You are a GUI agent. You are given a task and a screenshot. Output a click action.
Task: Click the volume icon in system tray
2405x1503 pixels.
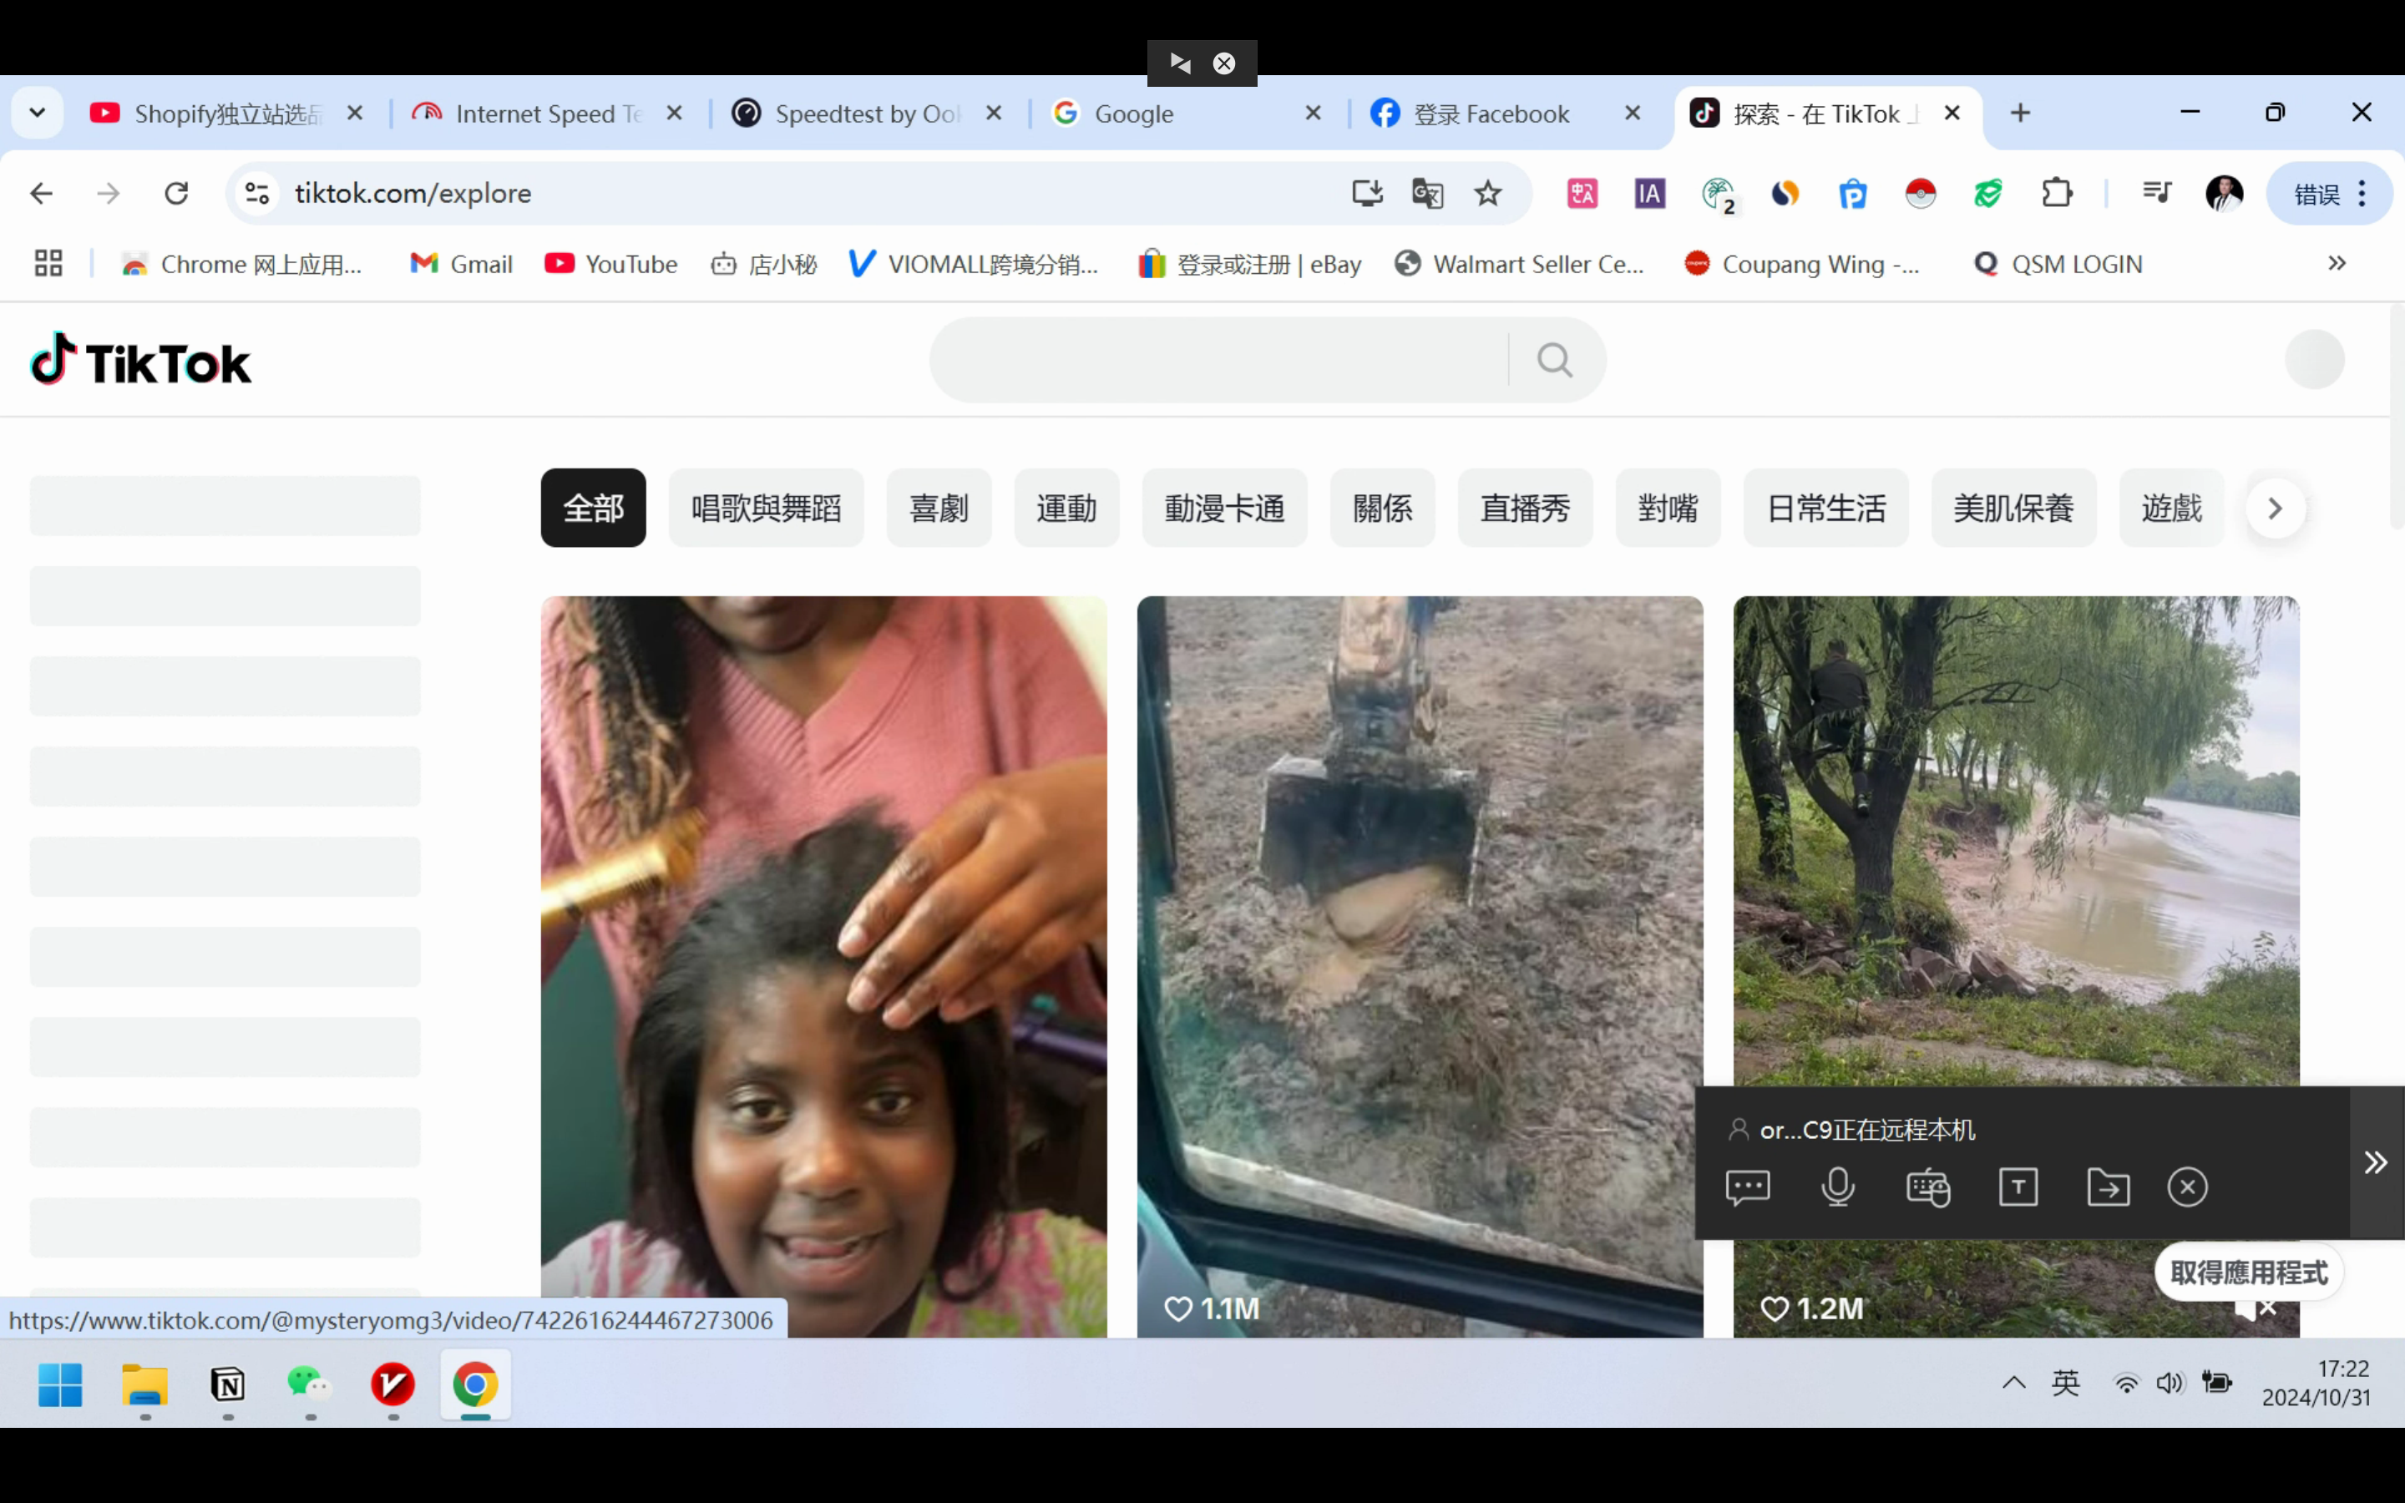2170,1383
